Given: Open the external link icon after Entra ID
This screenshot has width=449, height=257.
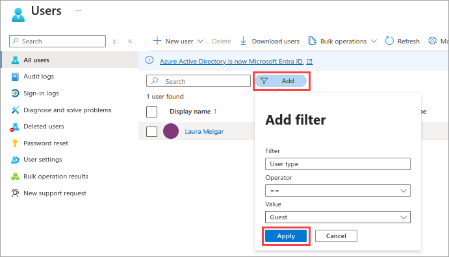Looking at the screenshot, I should tap(309, 62).
